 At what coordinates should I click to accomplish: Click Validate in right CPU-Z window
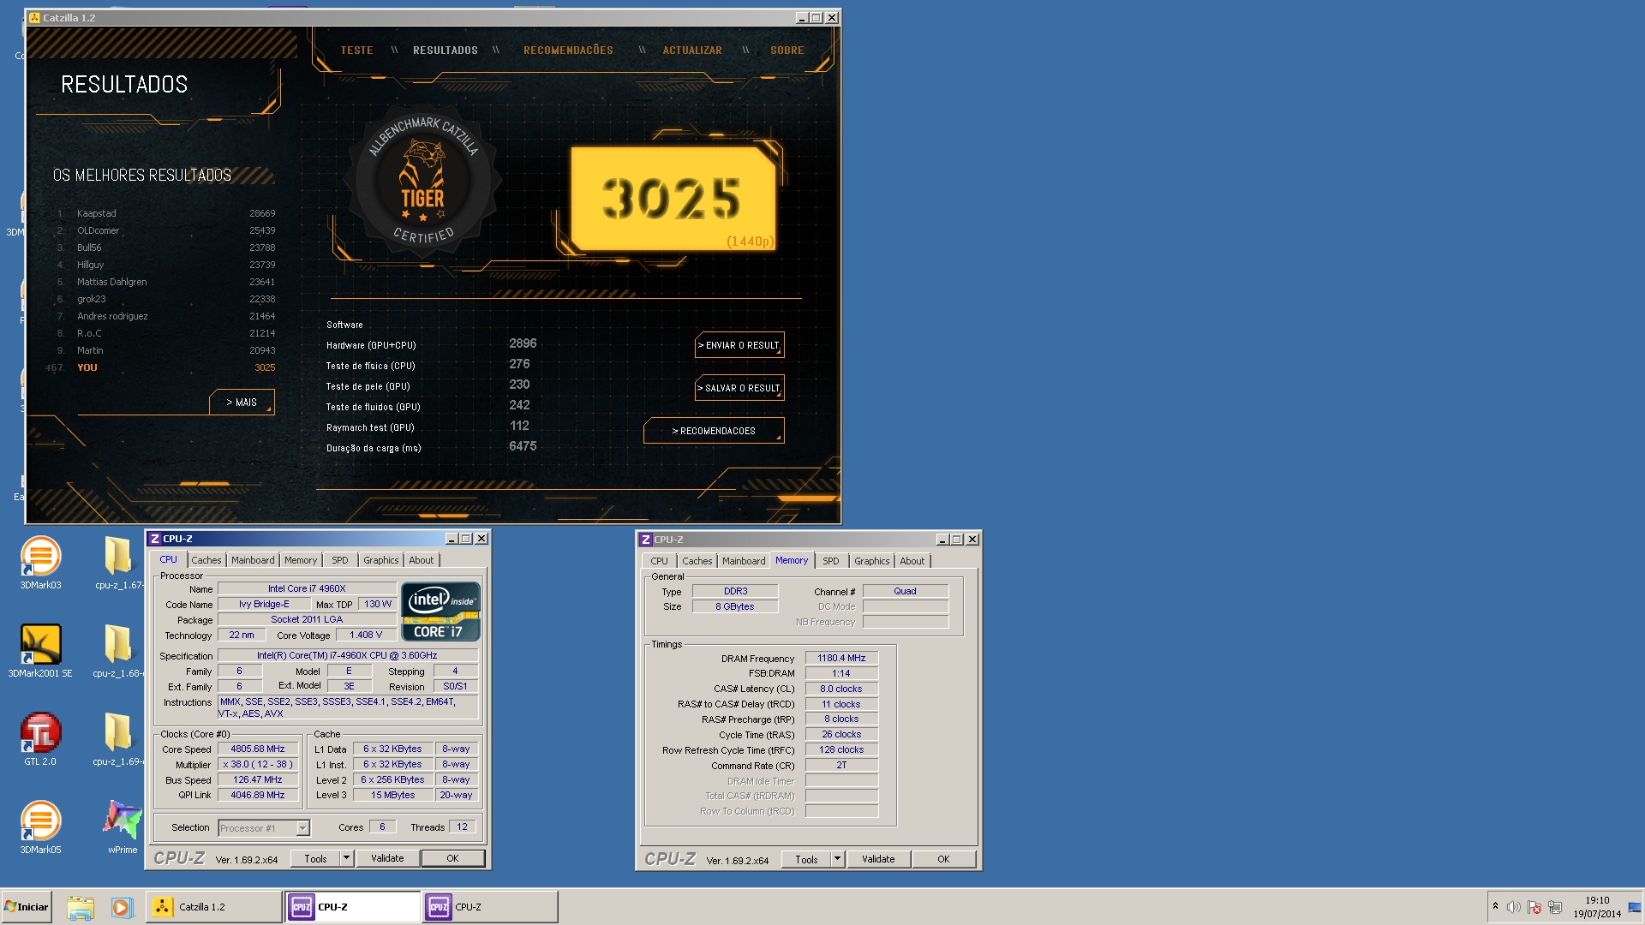point(878,859)
